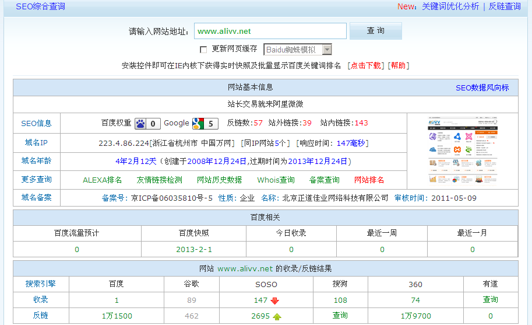Open the red 网站排名 link
Image resolution: width=532 pixels, height=325 pixels.
[x=369, y=180]
